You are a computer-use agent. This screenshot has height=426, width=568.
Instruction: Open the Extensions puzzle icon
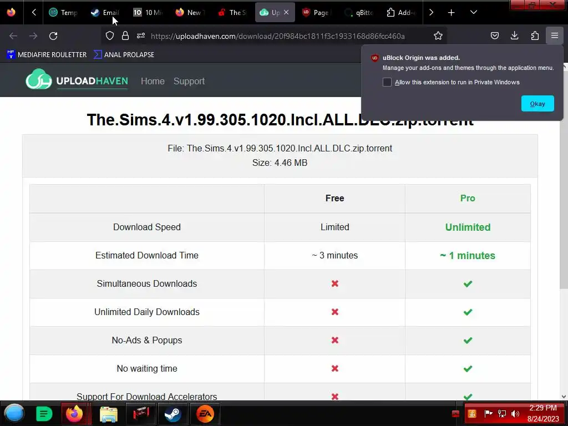coord(535,35)
